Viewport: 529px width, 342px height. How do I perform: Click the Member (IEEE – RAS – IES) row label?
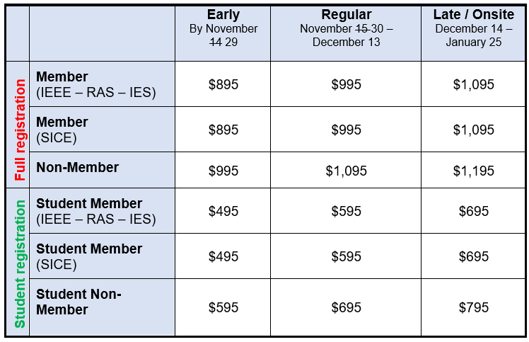(x=95, y=84)
